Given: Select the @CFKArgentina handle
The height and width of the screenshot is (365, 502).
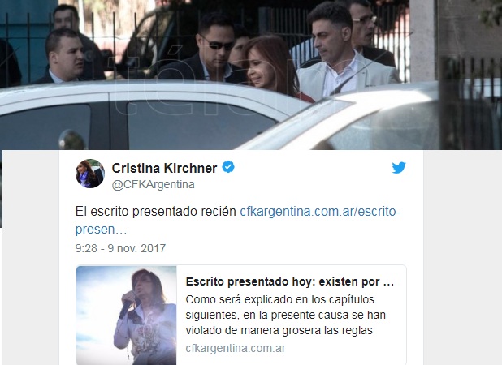Looking at the screenshot, I should [153, 184].
